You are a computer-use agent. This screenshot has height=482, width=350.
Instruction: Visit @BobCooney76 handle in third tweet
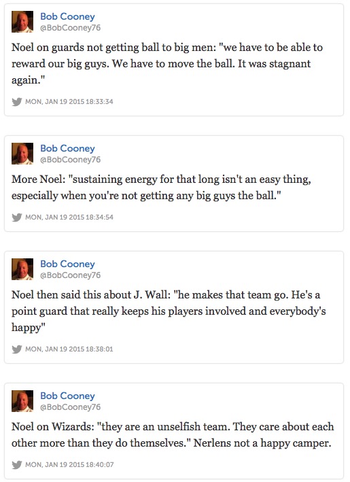tap(71, 275)
